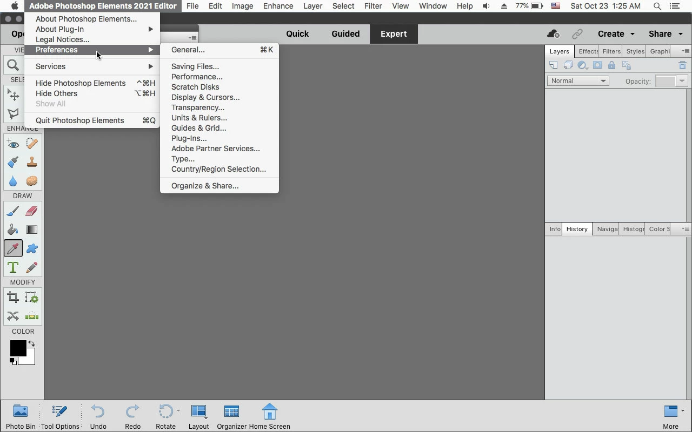Open the Apple menu

[x=15, y=6]
